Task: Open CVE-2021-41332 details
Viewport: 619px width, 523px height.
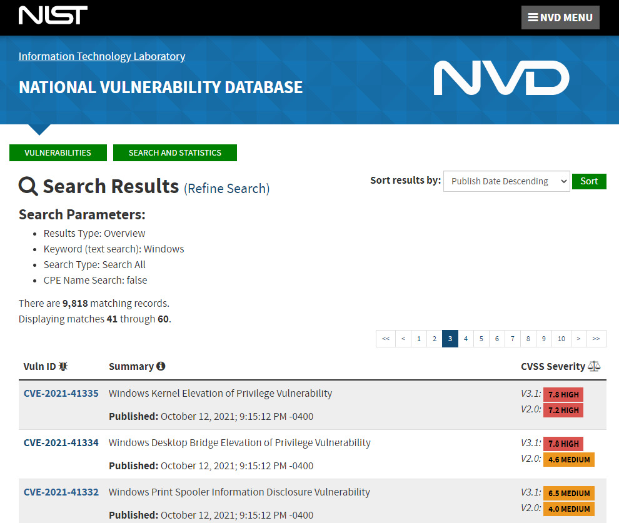Action: 61,492
